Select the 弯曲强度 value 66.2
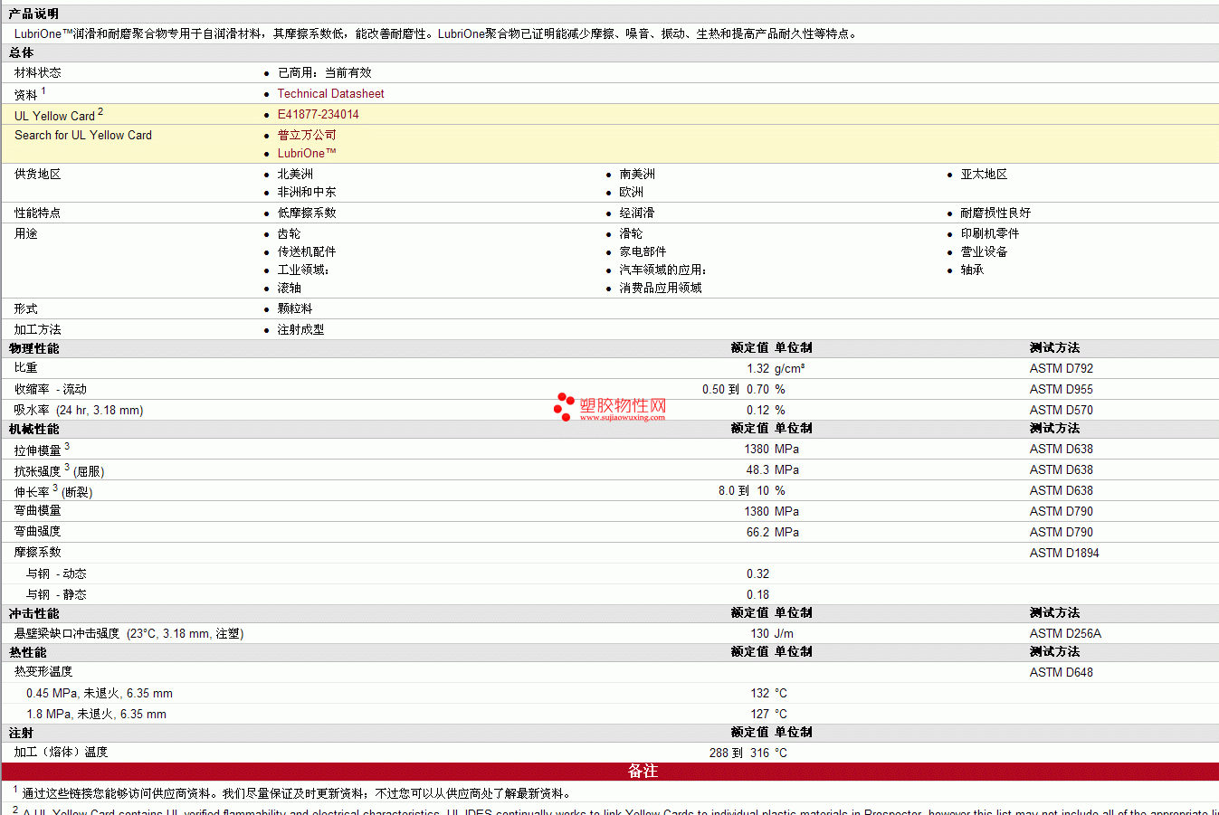Viewport: 1219px width, 815px height. 758,532
